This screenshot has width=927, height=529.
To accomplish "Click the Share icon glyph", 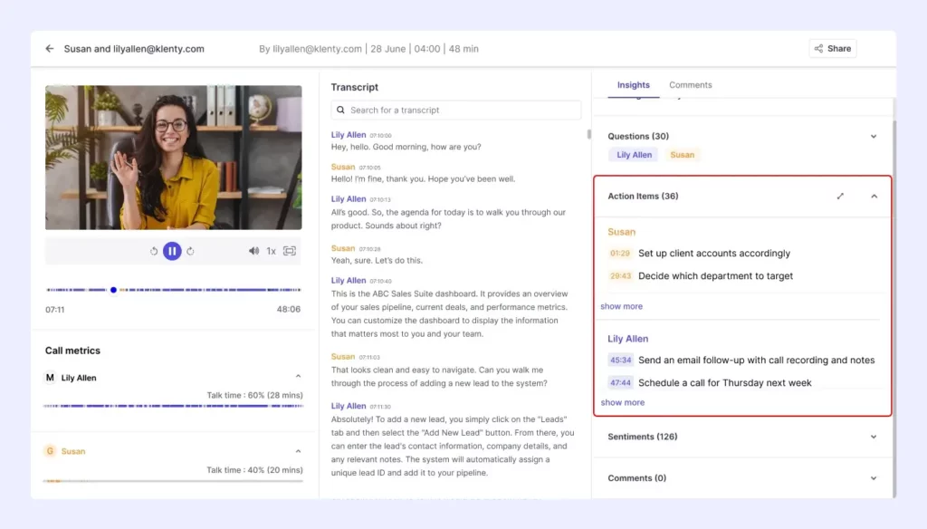I will 818,49.
